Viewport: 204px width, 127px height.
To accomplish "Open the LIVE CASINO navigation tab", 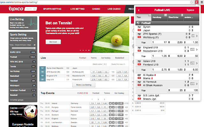I will click(115, 9).
